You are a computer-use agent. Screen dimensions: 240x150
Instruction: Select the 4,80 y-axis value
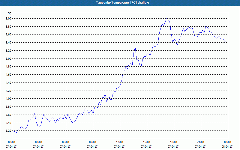pos(8,66)
